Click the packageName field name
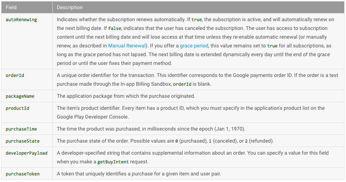The image size is (346, 182). [x=20, y=96]
